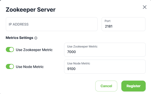
Task: Click the Zookeeper Server dialog title
Action: pyautogui.click(x=31, y=10)
